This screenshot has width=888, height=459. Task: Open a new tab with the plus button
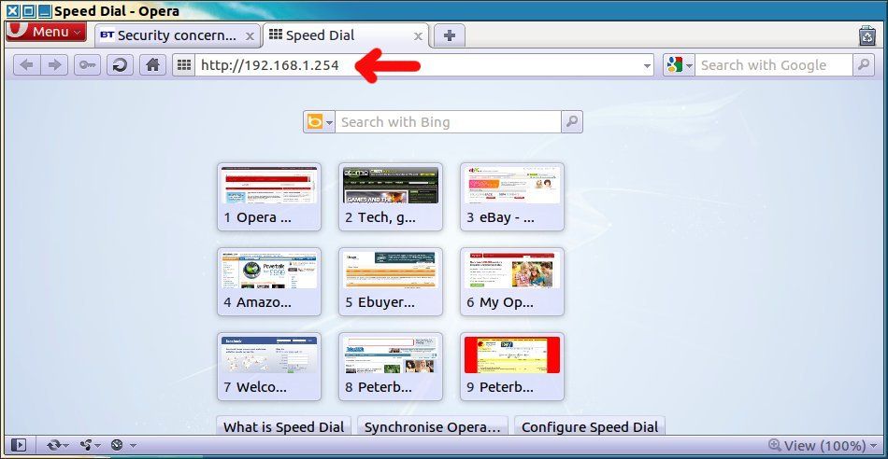(x=450, y=35)
